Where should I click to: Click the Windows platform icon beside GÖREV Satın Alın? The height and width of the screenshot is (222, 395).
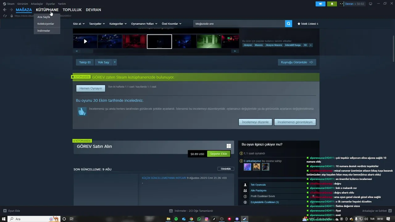(229, 146)
